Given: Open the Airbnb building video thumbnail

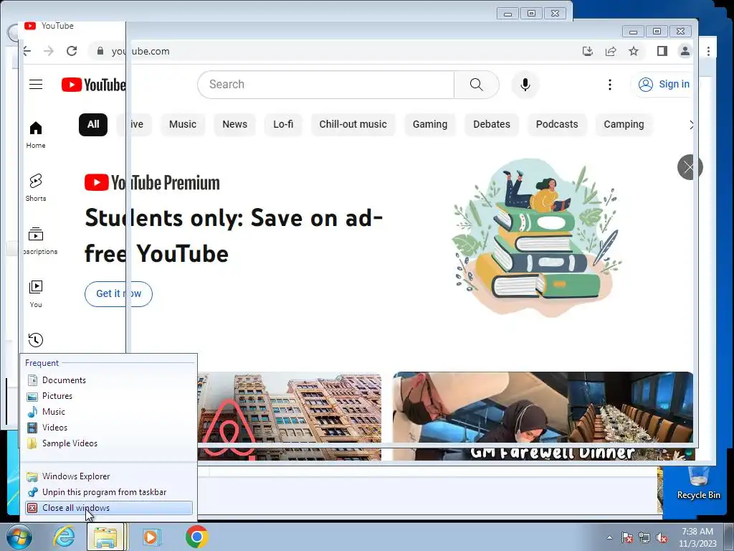Looking at the screenshot, I should click(x=290, y=416).
